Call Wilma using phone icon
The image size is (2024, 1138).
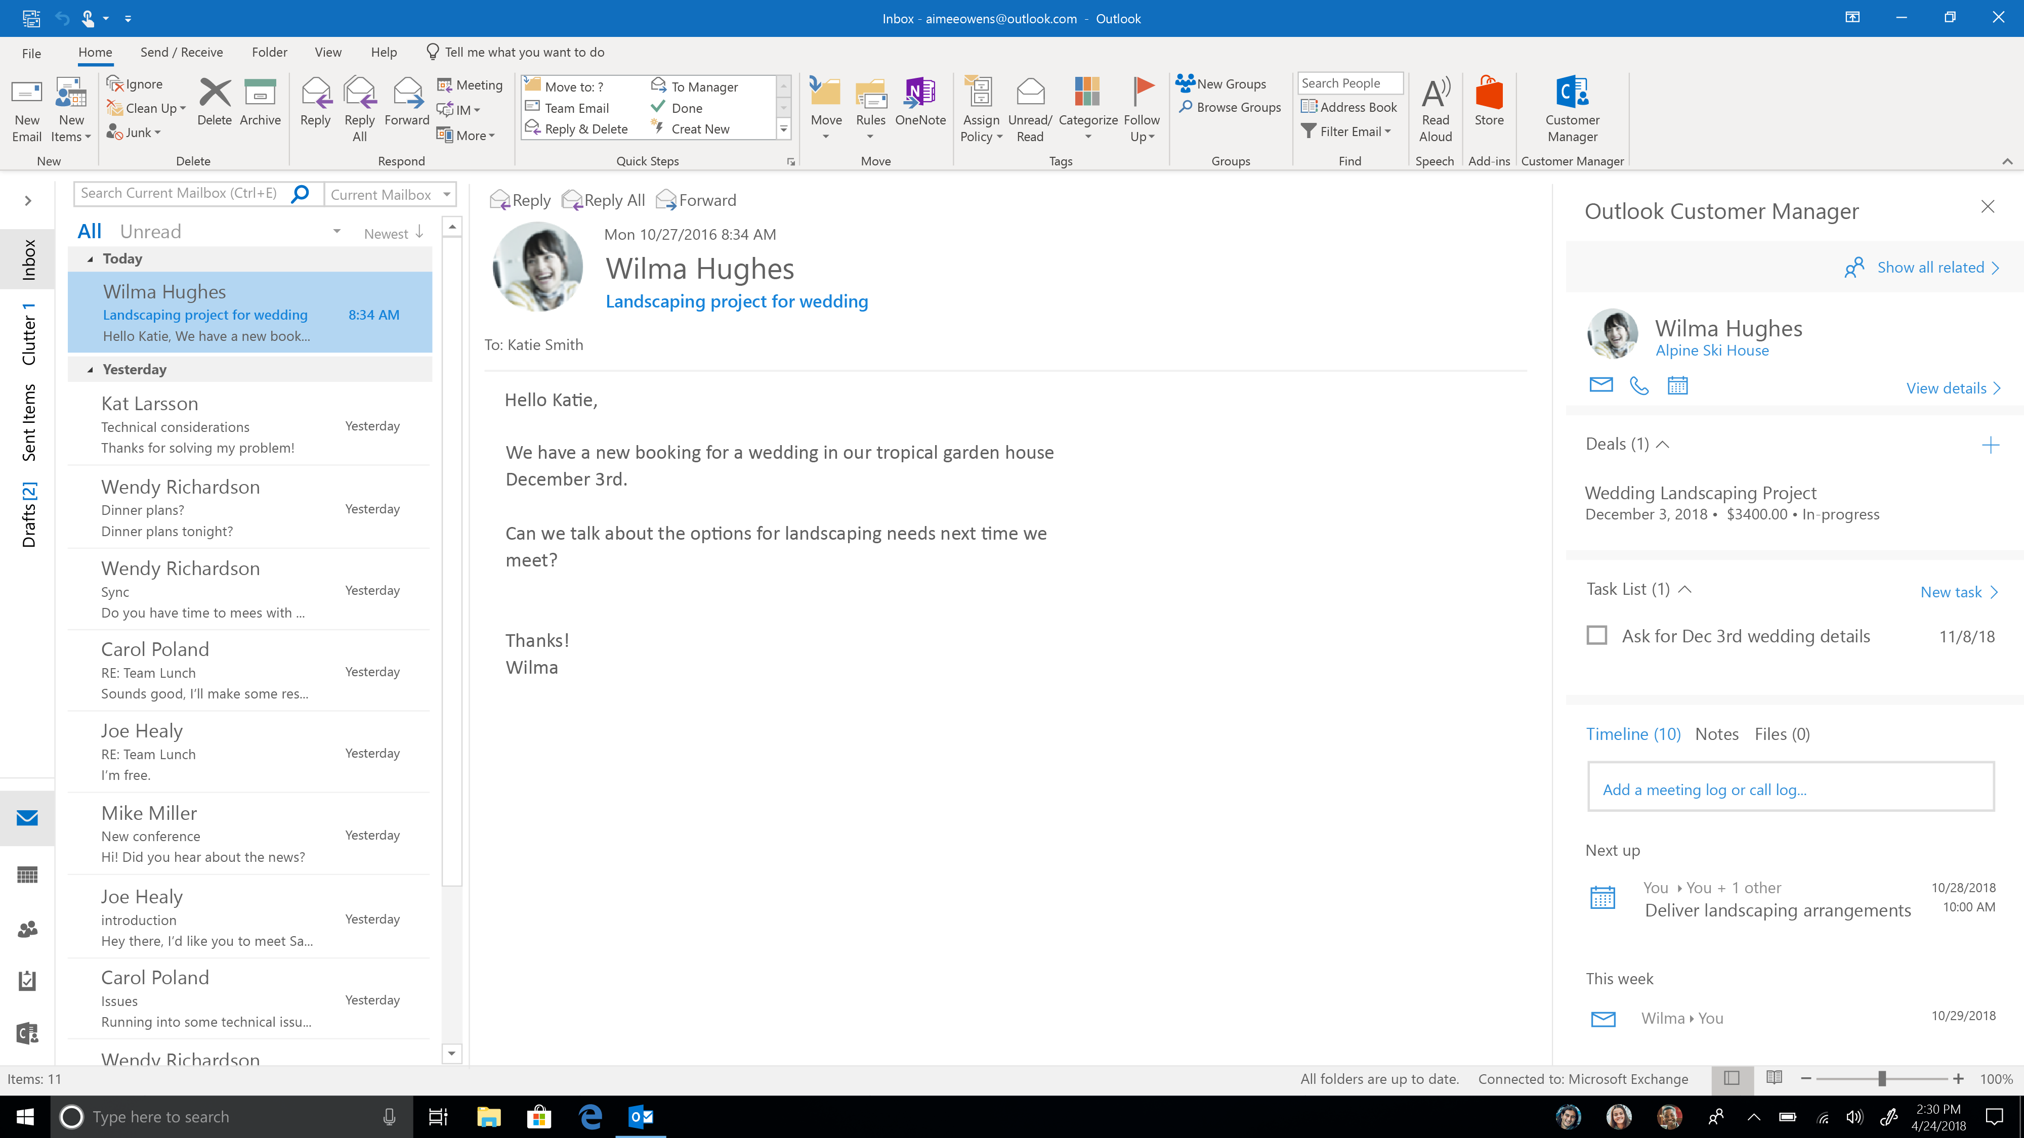point(1639,385)
